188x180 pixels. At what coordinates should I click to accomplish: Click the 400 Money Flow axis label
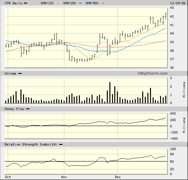[173, 113]
